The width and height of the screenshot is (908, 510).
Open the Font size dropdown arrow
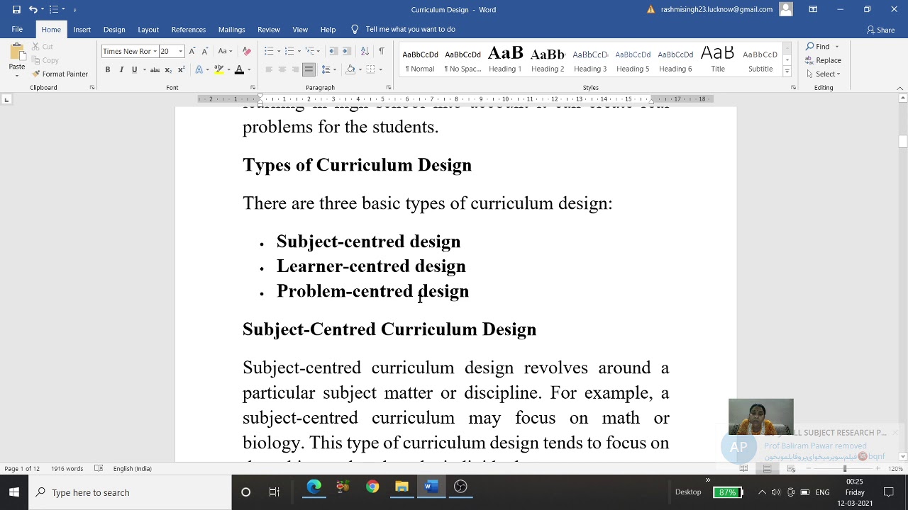(x=180, y=51)
